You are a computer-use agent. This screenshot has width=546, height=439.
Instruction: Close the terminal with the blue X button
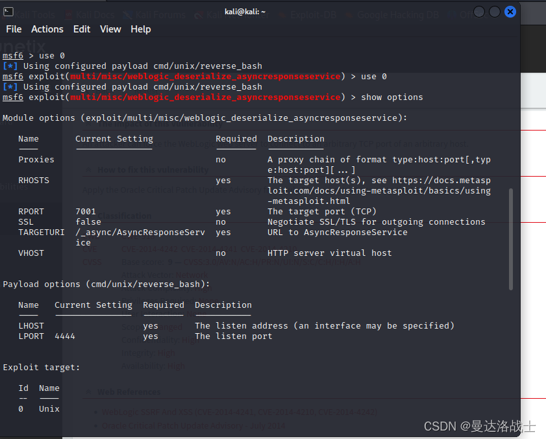510,12
